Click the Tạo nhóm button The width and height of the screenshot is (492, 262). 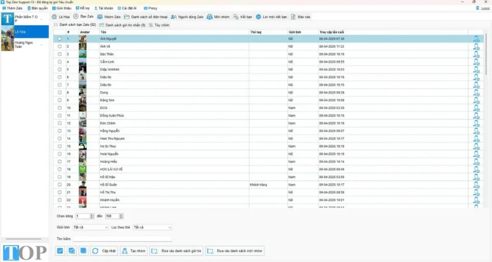tap(134, 250)
